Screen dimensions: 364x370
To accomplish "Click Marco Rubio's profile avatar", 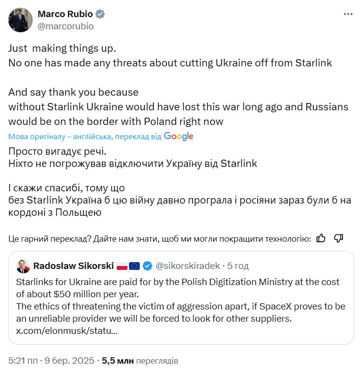I will click(x=21, y=20).
